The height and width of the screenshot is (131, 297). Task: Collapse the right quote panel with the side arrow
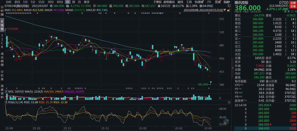[x=233, y=68]
